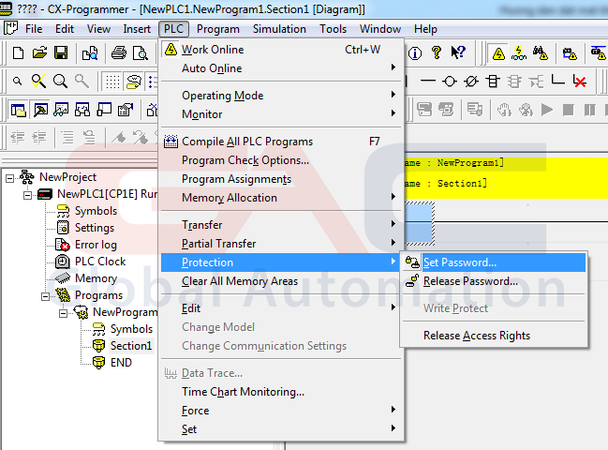Select Section1 in the project tree
Screen dimensions: 608x450
[130, 346]
